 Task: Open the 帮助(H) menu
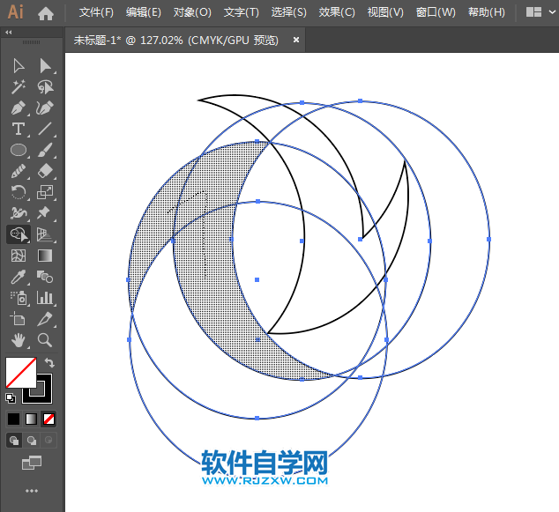pyautogui.click(x=487, y=12)
